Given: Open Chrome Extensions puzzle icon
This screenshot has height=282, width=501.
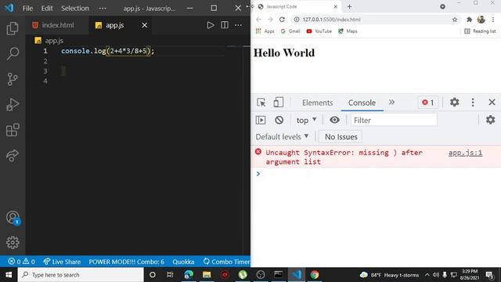Looking at the screenshot, I should pos(469,20).
